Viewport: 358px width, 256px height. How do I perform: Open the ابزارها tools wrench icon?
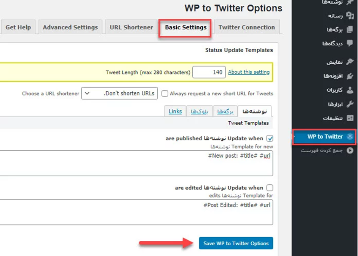(x=350, y=104)
